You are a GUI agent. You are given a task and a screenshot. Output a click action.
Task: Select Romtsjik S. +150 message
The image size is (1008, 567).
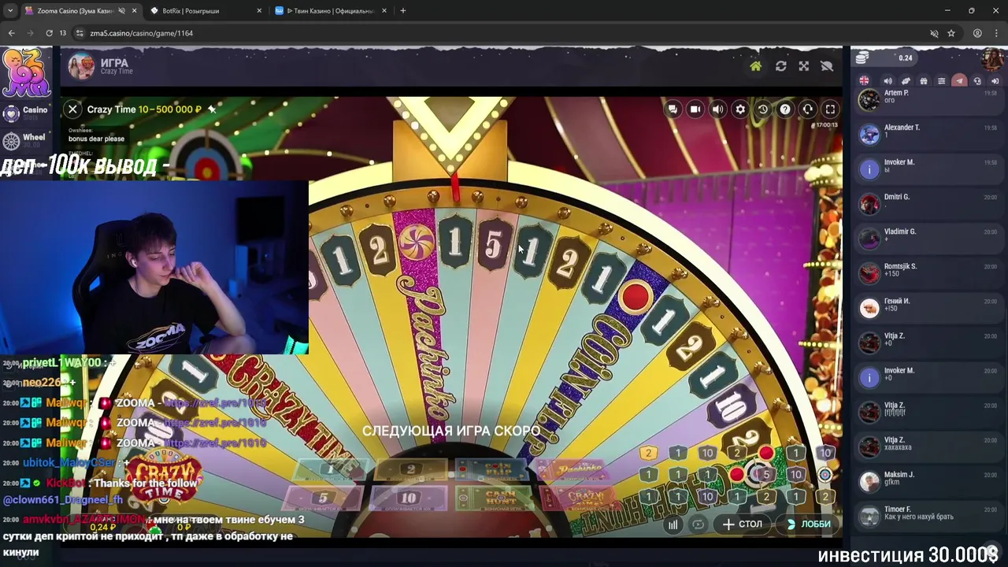pos(928,273)
